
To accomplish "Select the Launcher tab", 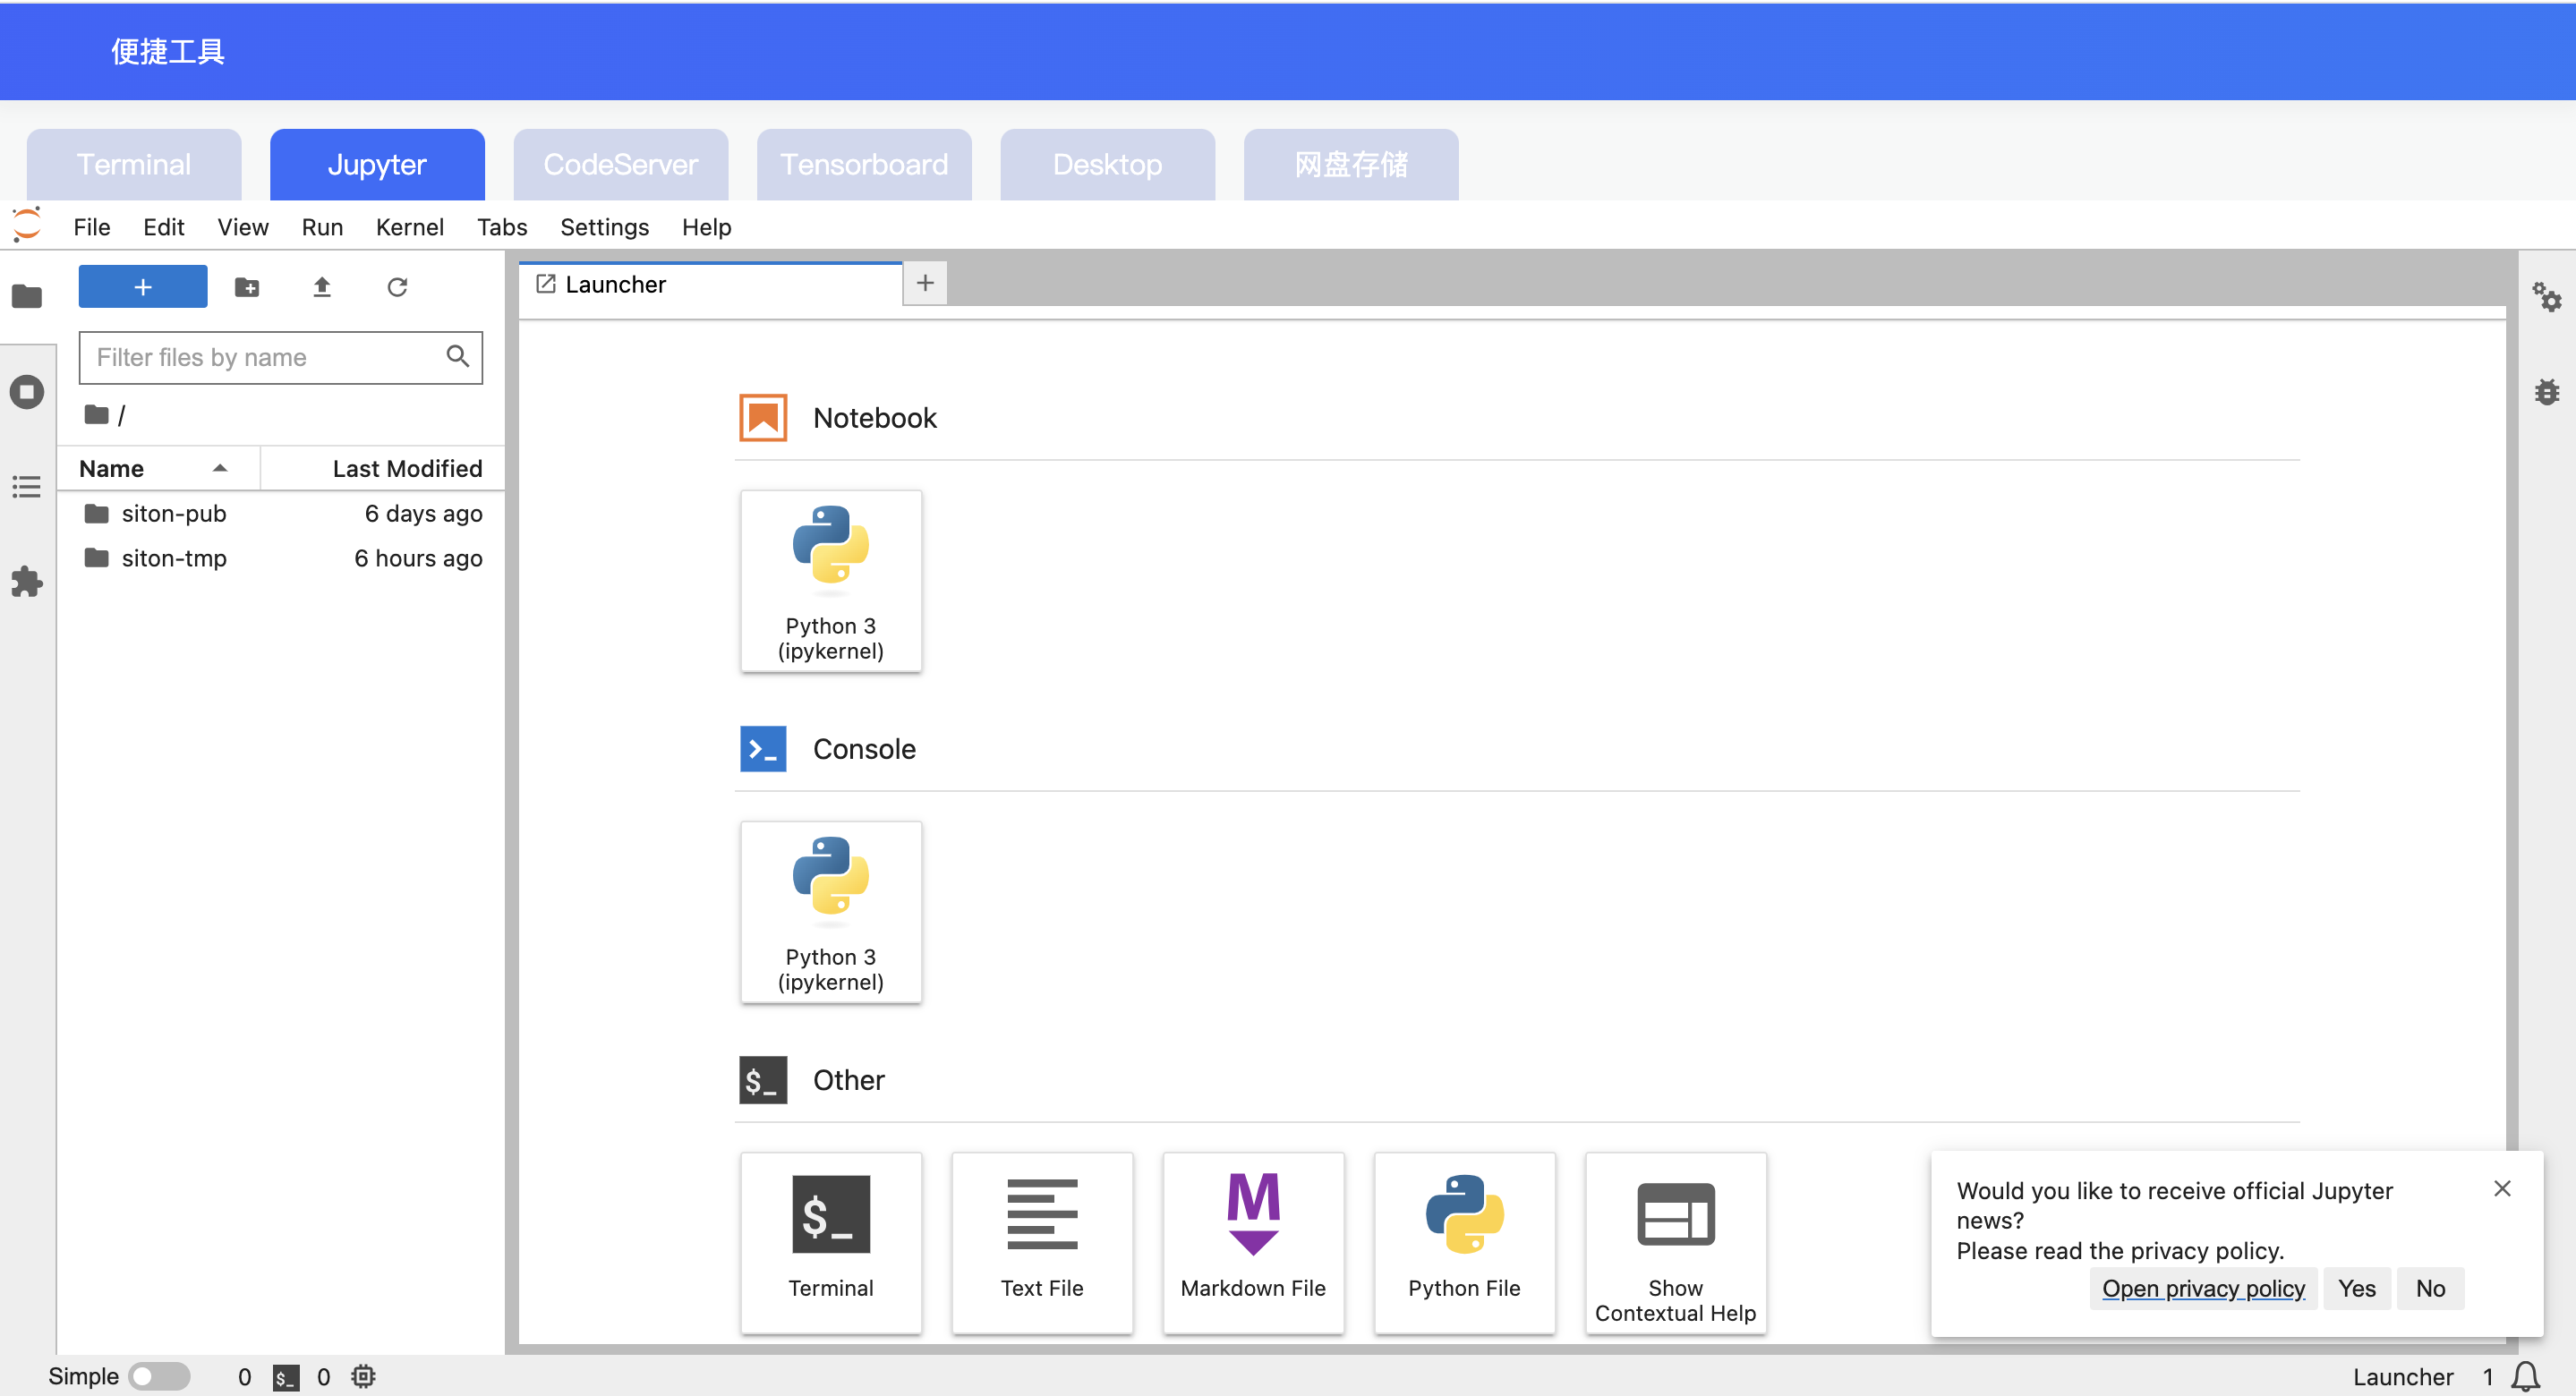I will (710, 285).
